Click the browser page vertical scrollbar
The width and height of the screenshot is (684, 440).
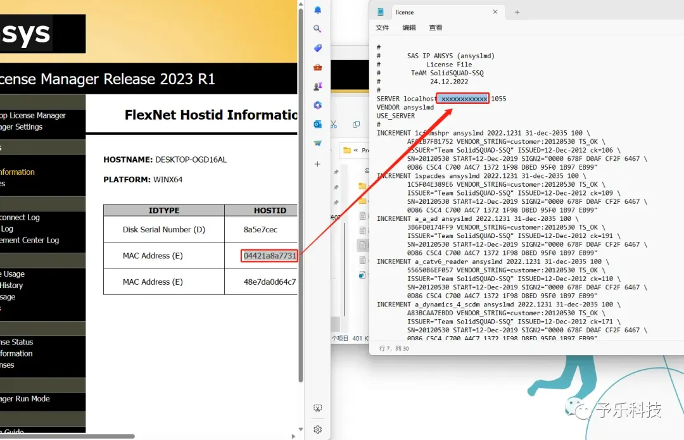click(x=301, y=196)
